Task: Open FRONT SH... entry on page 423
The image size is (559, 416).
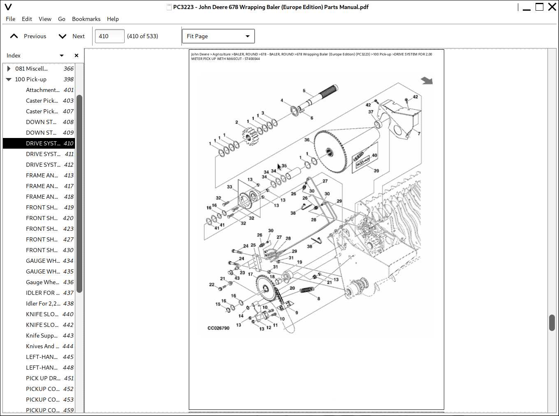Action: point(39,229)
